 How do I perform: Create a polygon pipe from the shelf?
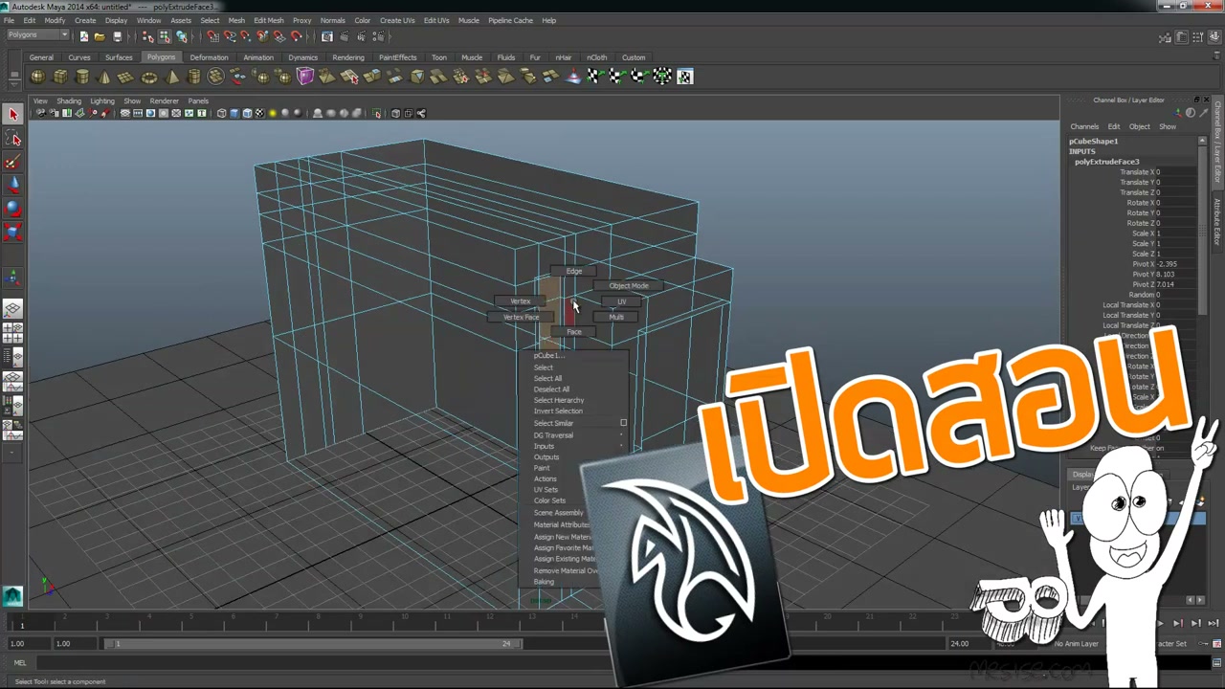pyautogui.click(x=194, y=77)
